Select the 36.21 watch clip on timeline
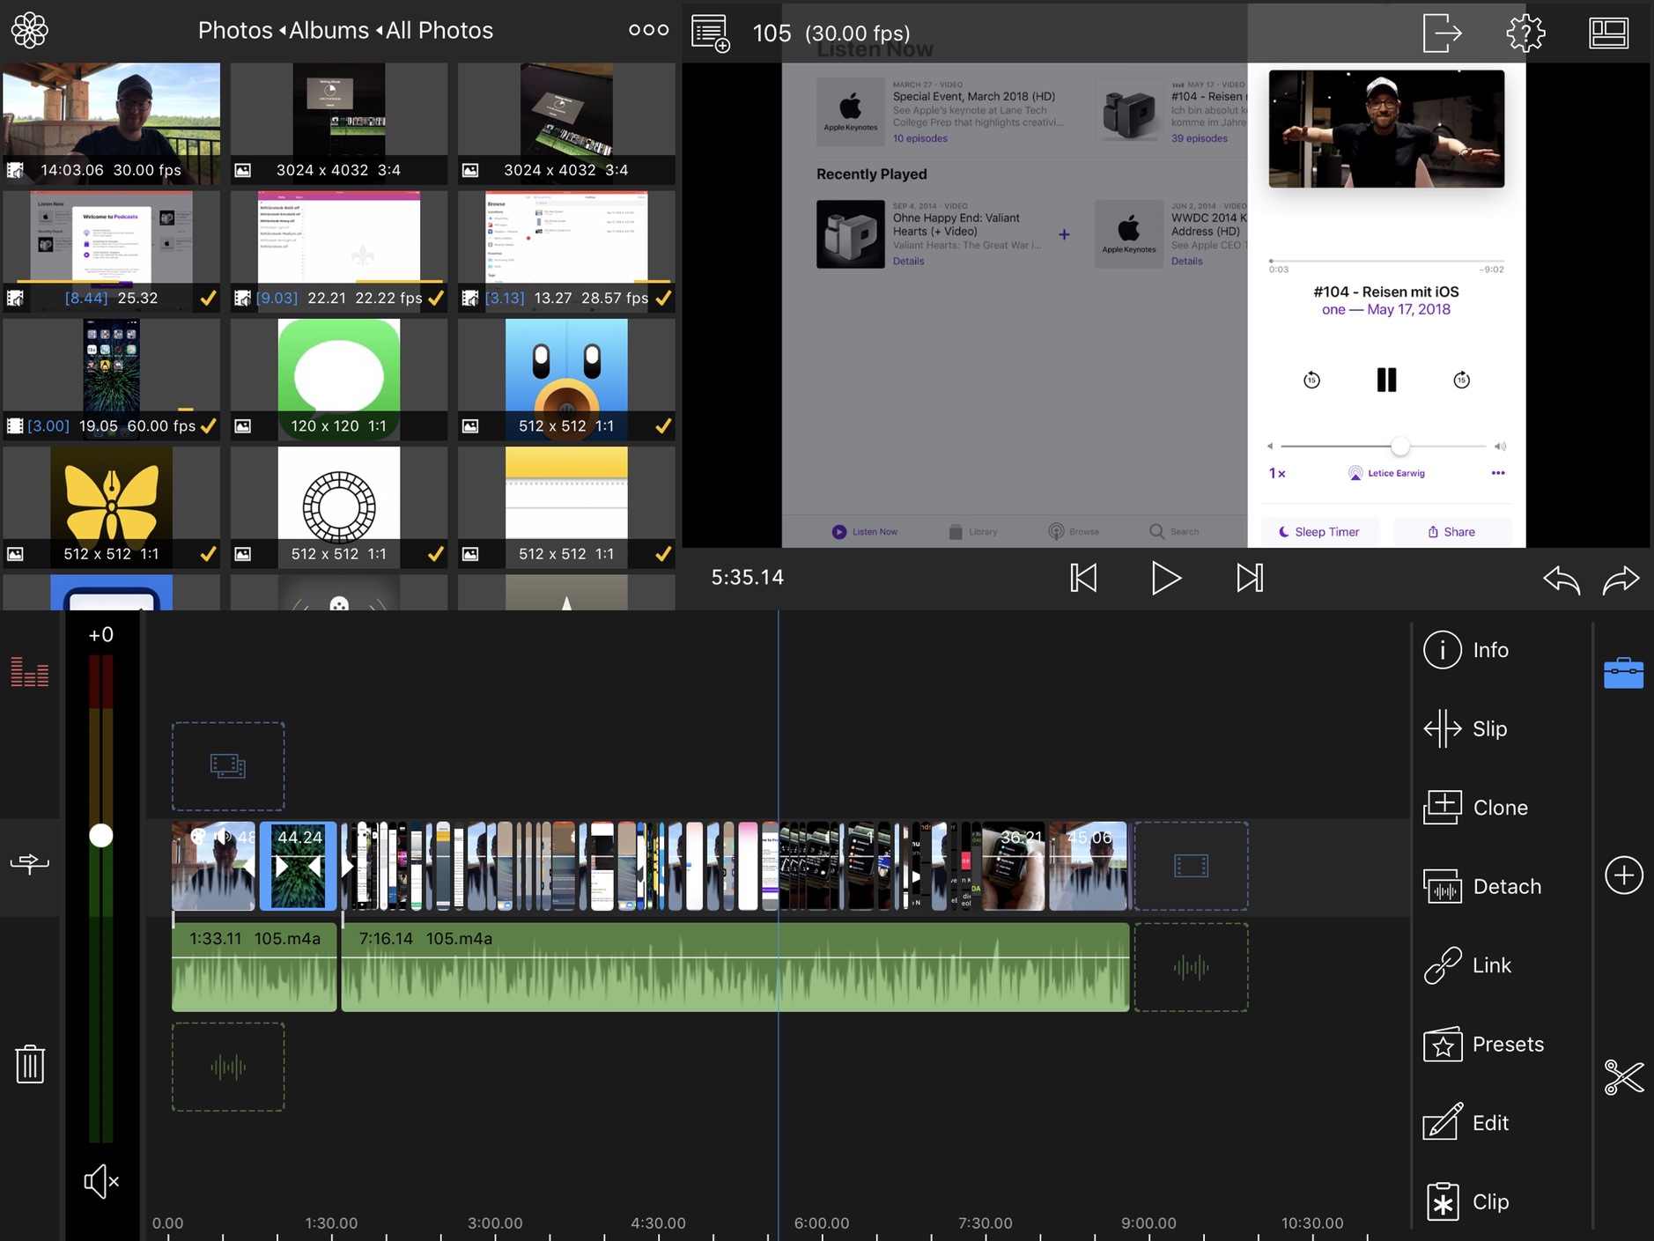Screen dimensions: 1654x1241 1014,866
